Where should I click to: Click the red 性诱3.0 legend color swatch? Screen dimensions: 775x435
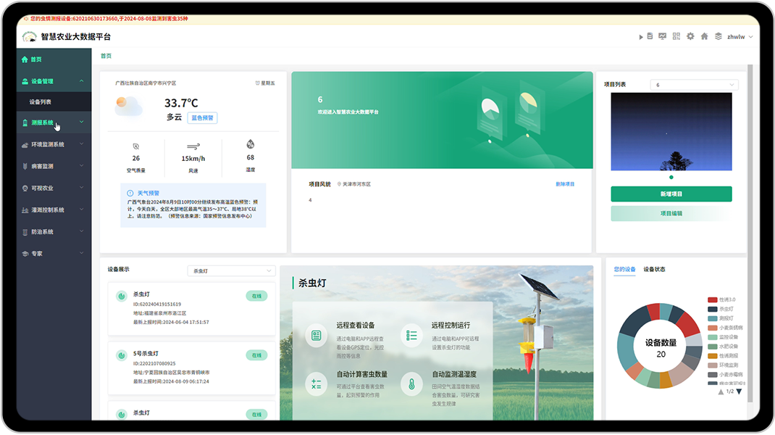pos(712,299)
